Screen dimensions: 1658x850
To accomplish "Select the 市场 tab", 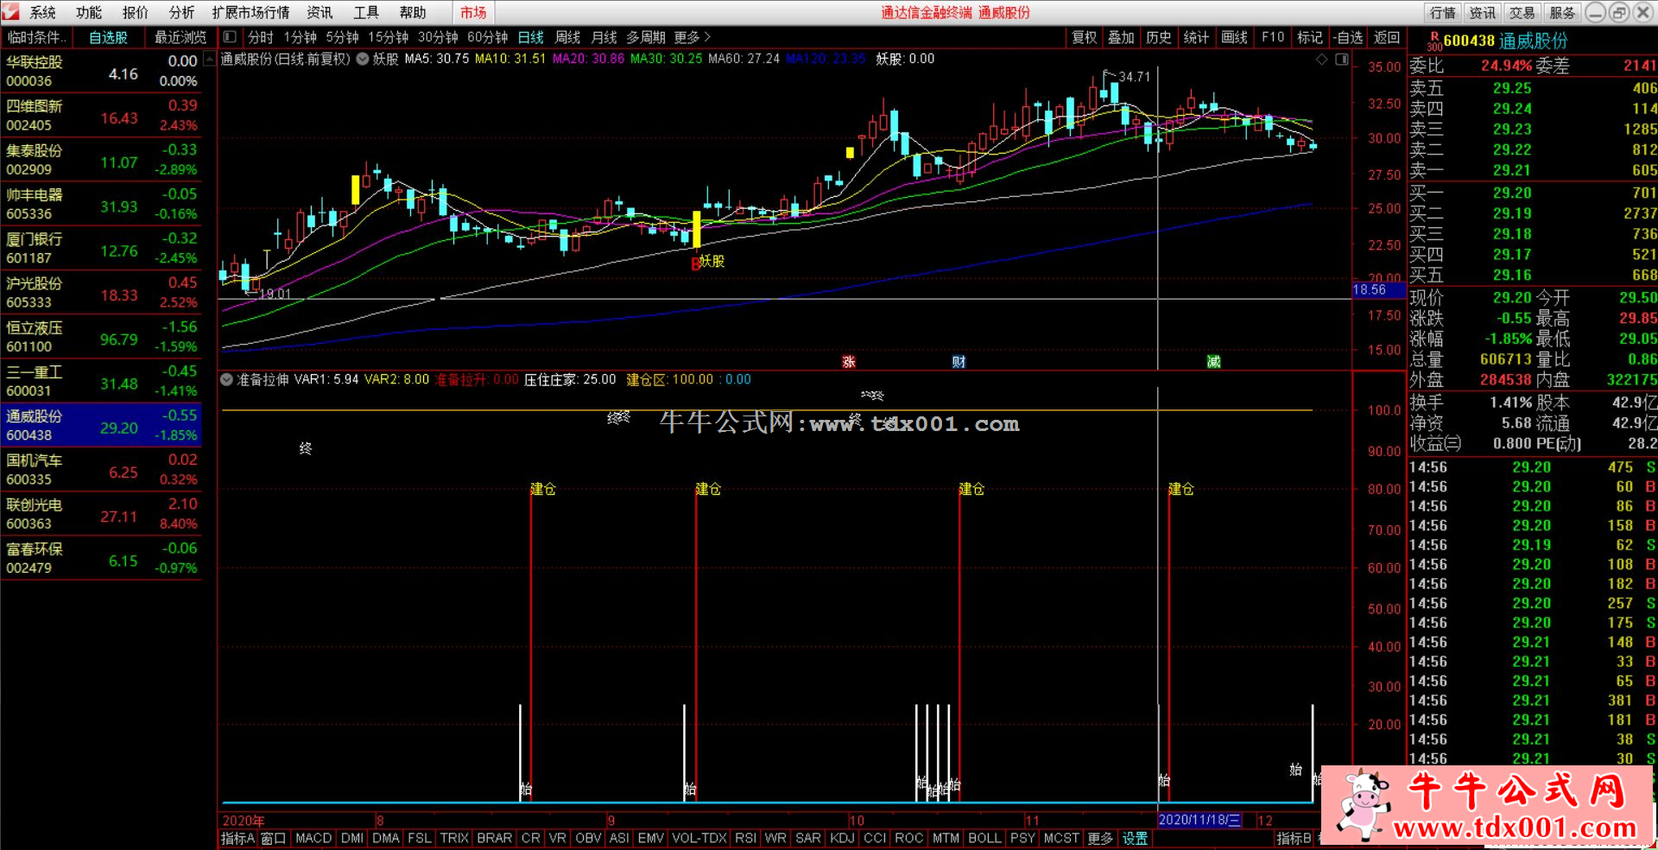I will [x=473, y=12].
